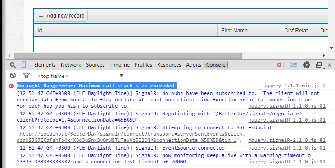The image size is (335, 168).
Task: Select the Console tab
Action: pyautogui.click(x=216, y=65)
